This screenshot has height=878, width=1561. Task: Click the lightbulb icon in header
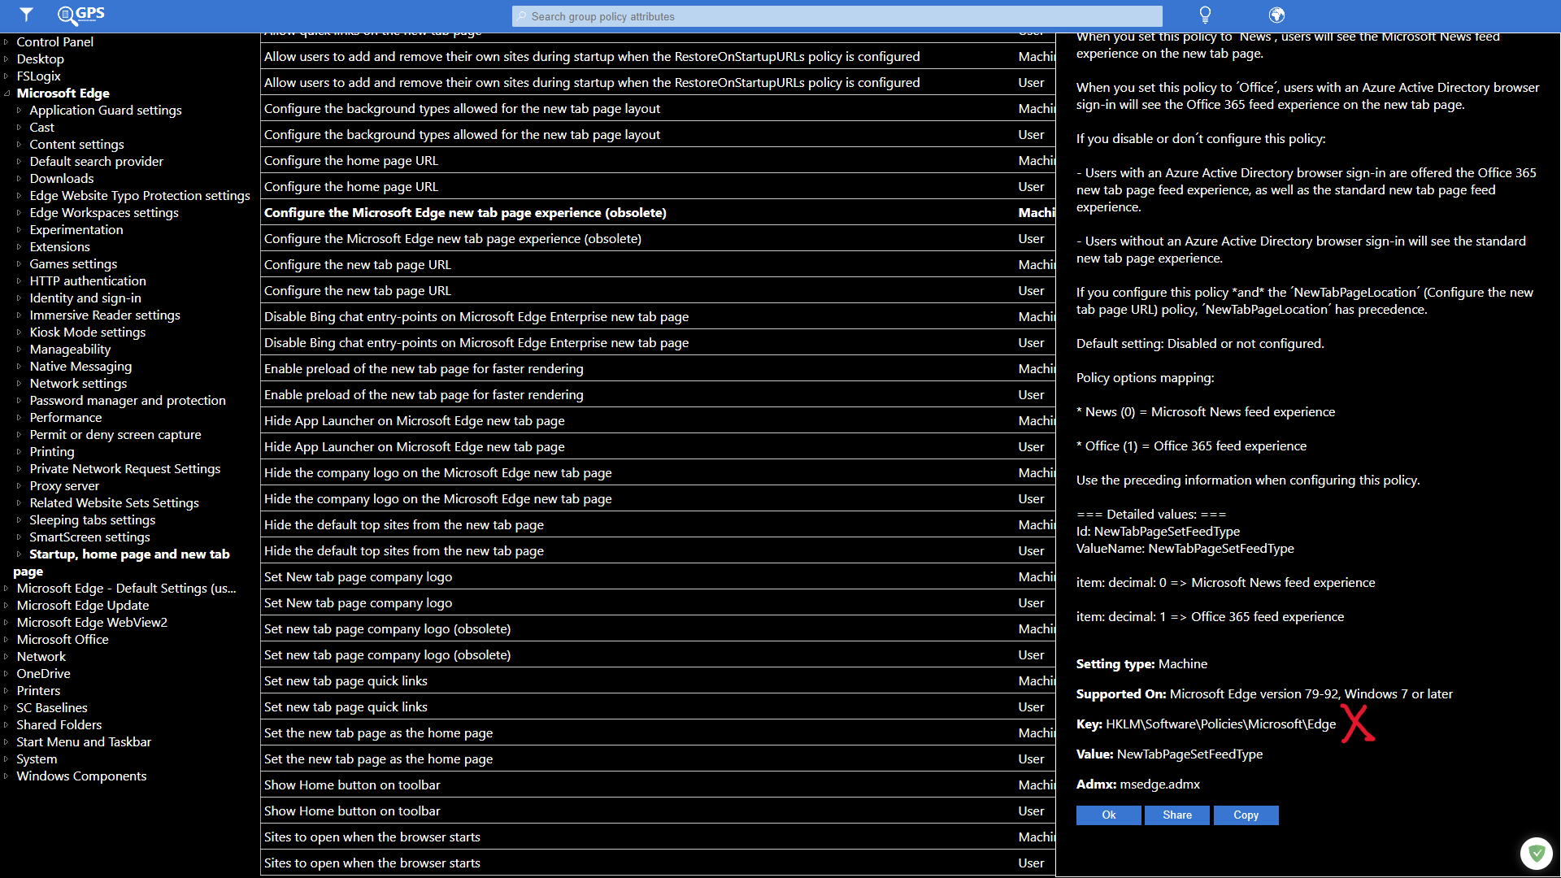point(1205,15)
